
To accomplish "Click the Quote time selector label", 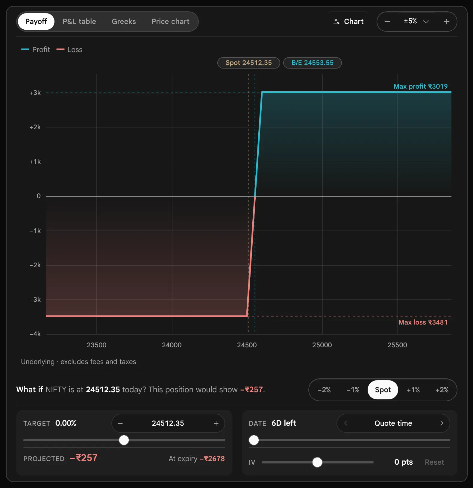I will tap(393, 423).
